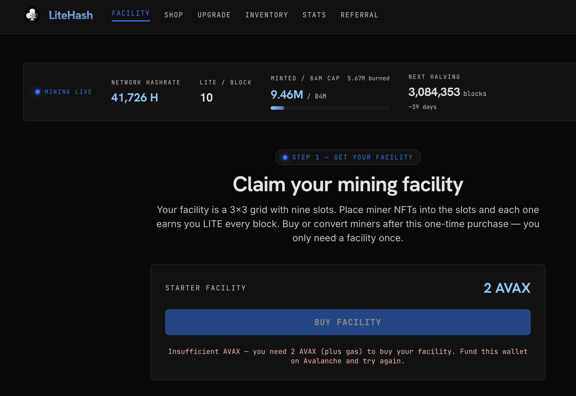This screenshot has height=396, width=576.
Task: Click the minted supply progress bar
Action: click(x=330, y=108)
